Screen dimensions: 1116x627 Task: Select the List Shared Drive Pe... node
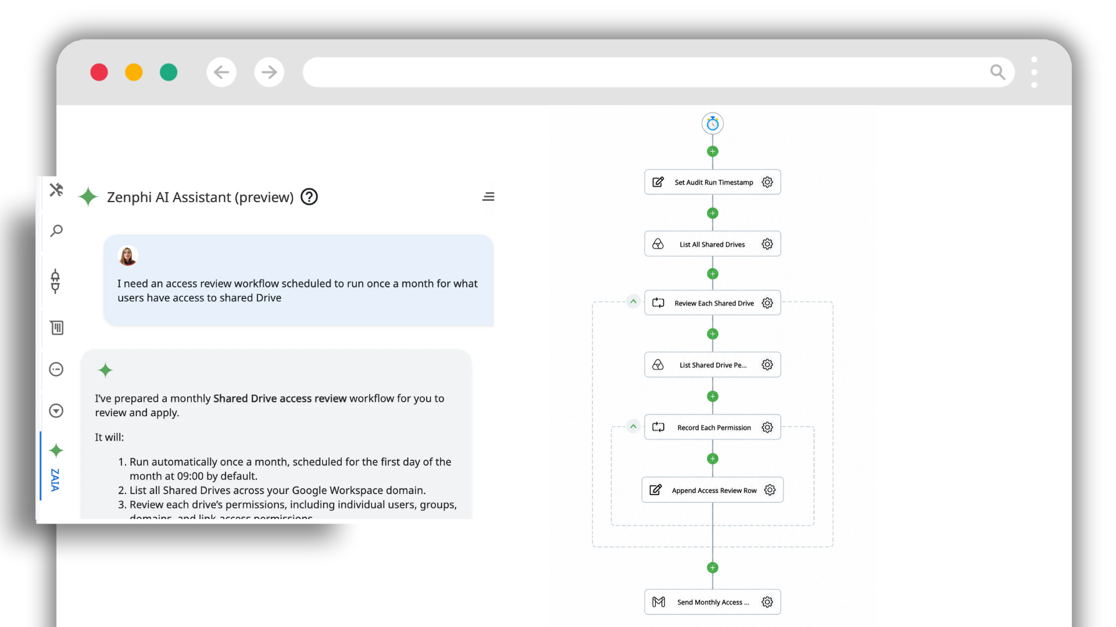713,365
